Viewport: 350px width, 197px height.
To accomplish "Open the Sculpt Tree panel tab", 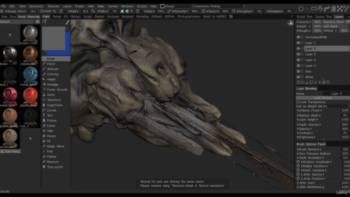I will point(304,17).
